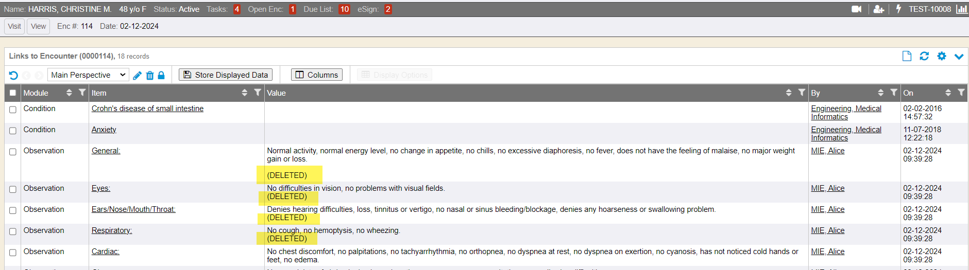Screen dimensions: 969x270
Task: Refresh the Links to Encounter list
Action: (x=924, y=56)
